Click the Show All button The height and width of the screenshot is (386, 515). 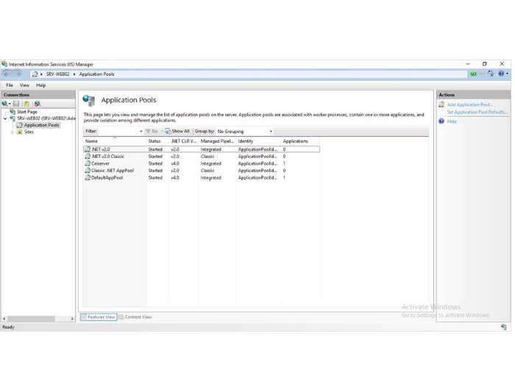pos(177,132)
